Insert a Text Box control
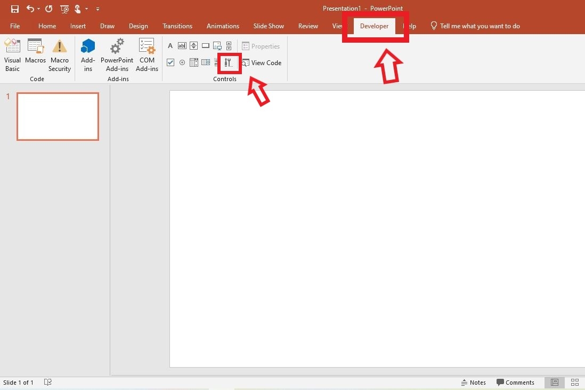 tap(182, 45)
